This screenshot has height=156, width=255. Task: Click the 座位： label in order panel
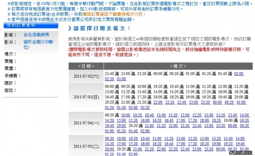click(x=10, y=90)
